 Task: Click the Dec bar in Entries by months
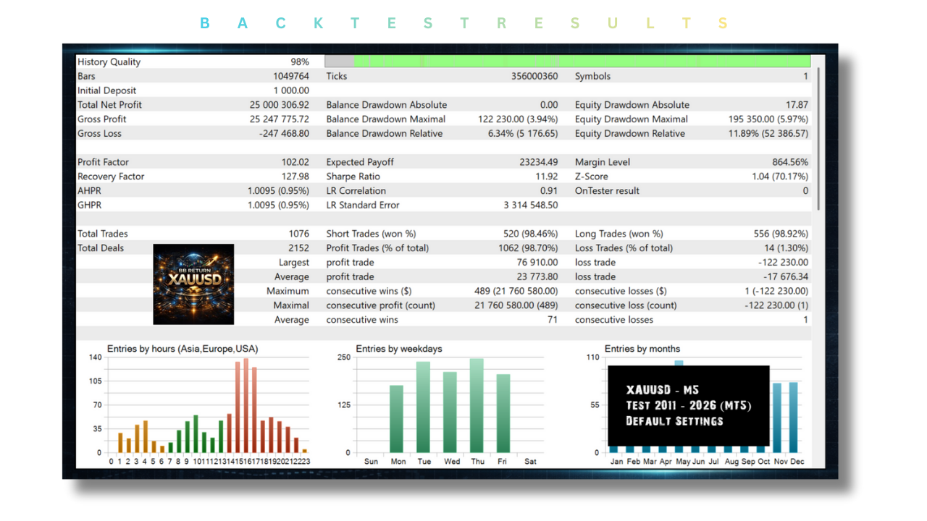[794, 417]
